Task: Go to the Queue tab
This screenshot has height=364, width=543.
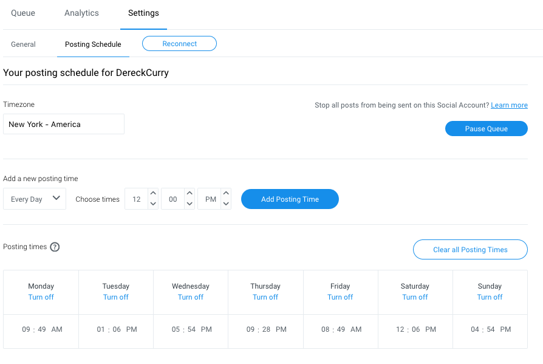Action: click(23, 13)
